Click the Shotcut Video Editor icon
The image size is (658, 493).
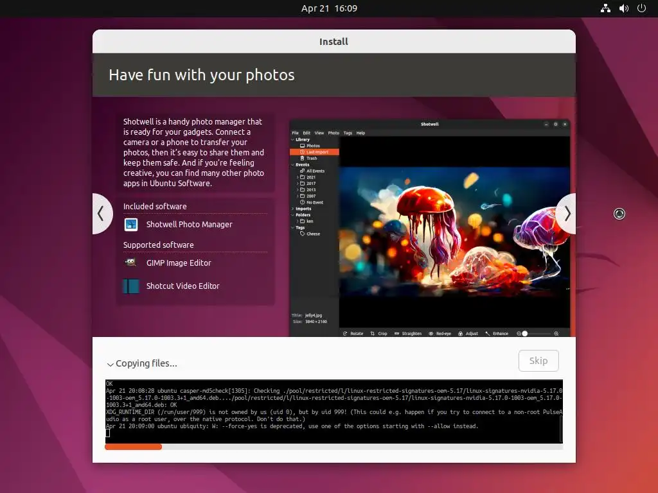[x=131, y=286]
